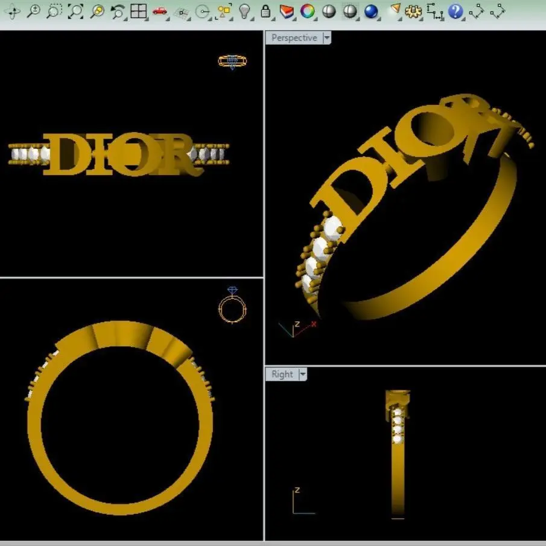Image resolution: width=546 pixels, height=546 pixels.
Task: Click the second gray sphere icon
Action: click(x=350, y=11)
